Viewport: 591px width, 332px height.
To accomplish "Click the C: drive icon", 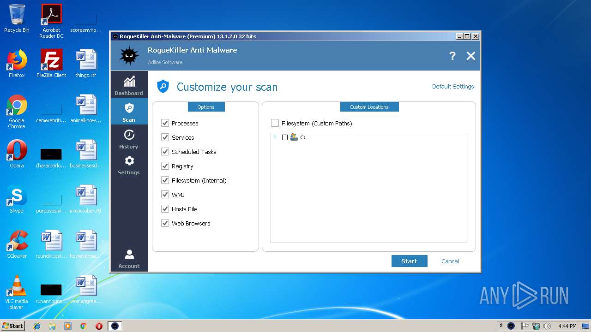I will point(294,137).
